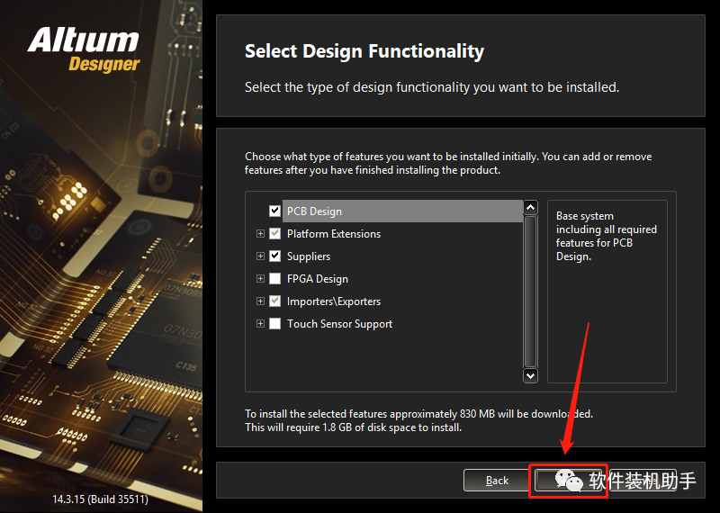Select the FPGA Design row label
Image resolution: width=720 pixels, height=513 pixels.
[x=318, y=279]
